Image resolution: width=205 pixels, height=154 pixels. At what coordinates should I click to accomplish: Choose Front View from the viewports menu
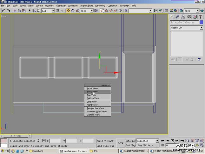[x=97, y=89]
